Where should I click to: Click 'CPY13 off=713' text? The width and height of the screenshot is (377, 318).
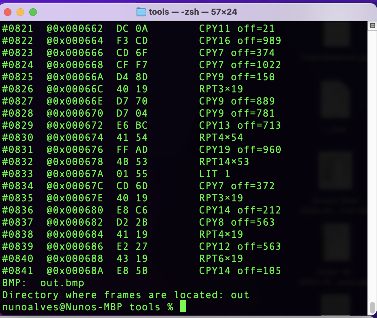pyautogui.click(x=240, y=125)
